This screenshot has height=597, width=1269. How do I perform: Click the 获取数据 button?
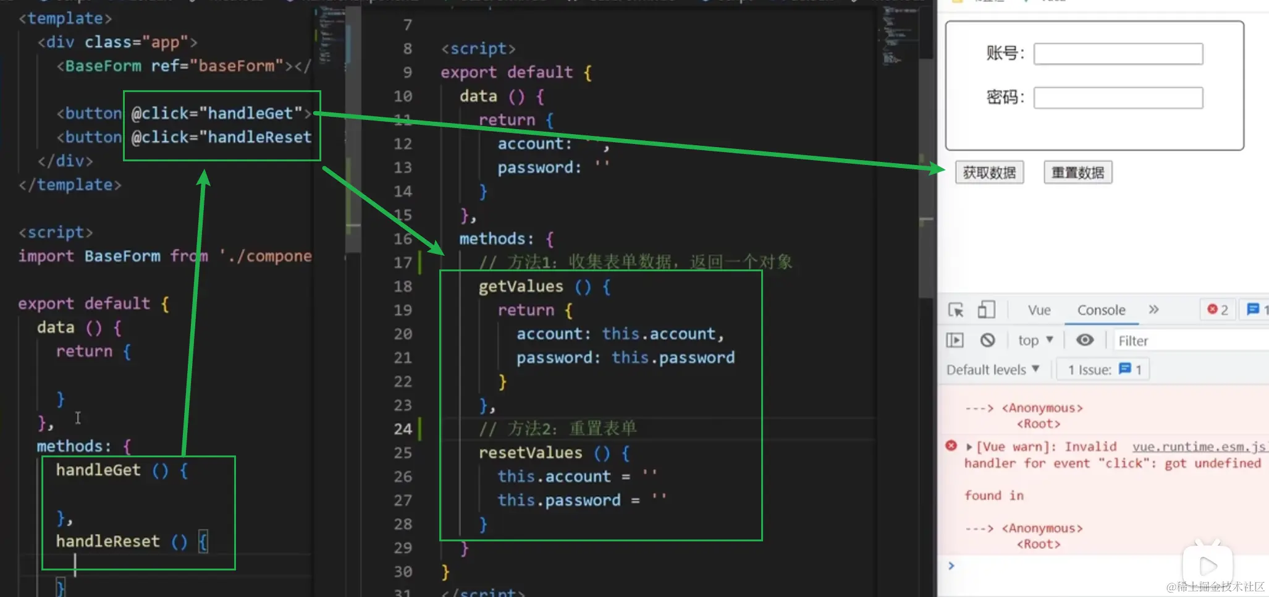tap(989, 172)
